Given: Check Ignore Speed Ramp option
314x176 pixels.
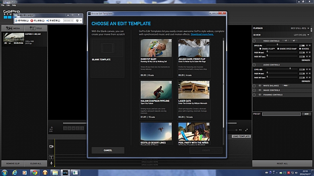Looking at the screenshot, I should 278,49.
